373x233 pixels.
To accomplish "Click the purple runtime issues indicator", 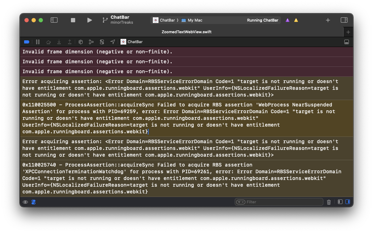I will pyautogui.click(x=288, y=20).
